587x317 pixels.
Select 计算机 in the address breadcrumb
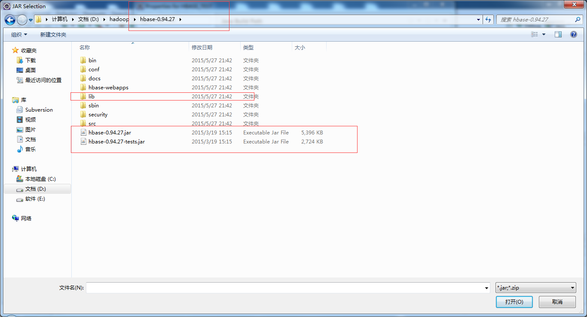click(60, 19)
